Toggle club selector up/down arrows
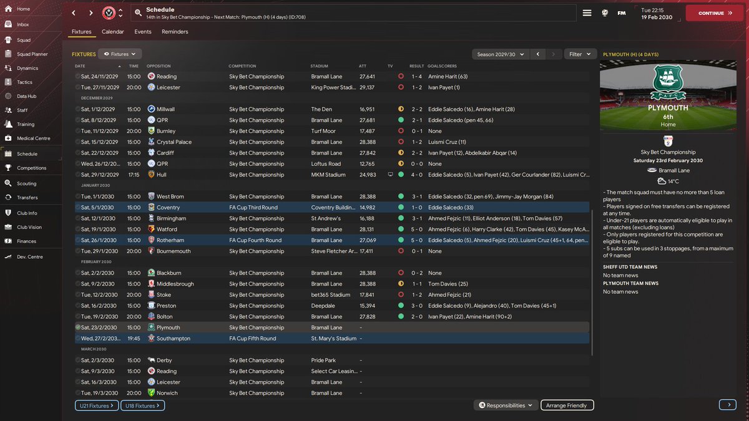Screen dimensions: 749x421 point(120,12)
